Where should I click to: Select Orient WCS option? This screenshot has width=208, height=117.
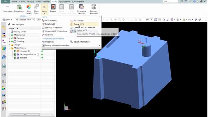click(x=84, y=24)
